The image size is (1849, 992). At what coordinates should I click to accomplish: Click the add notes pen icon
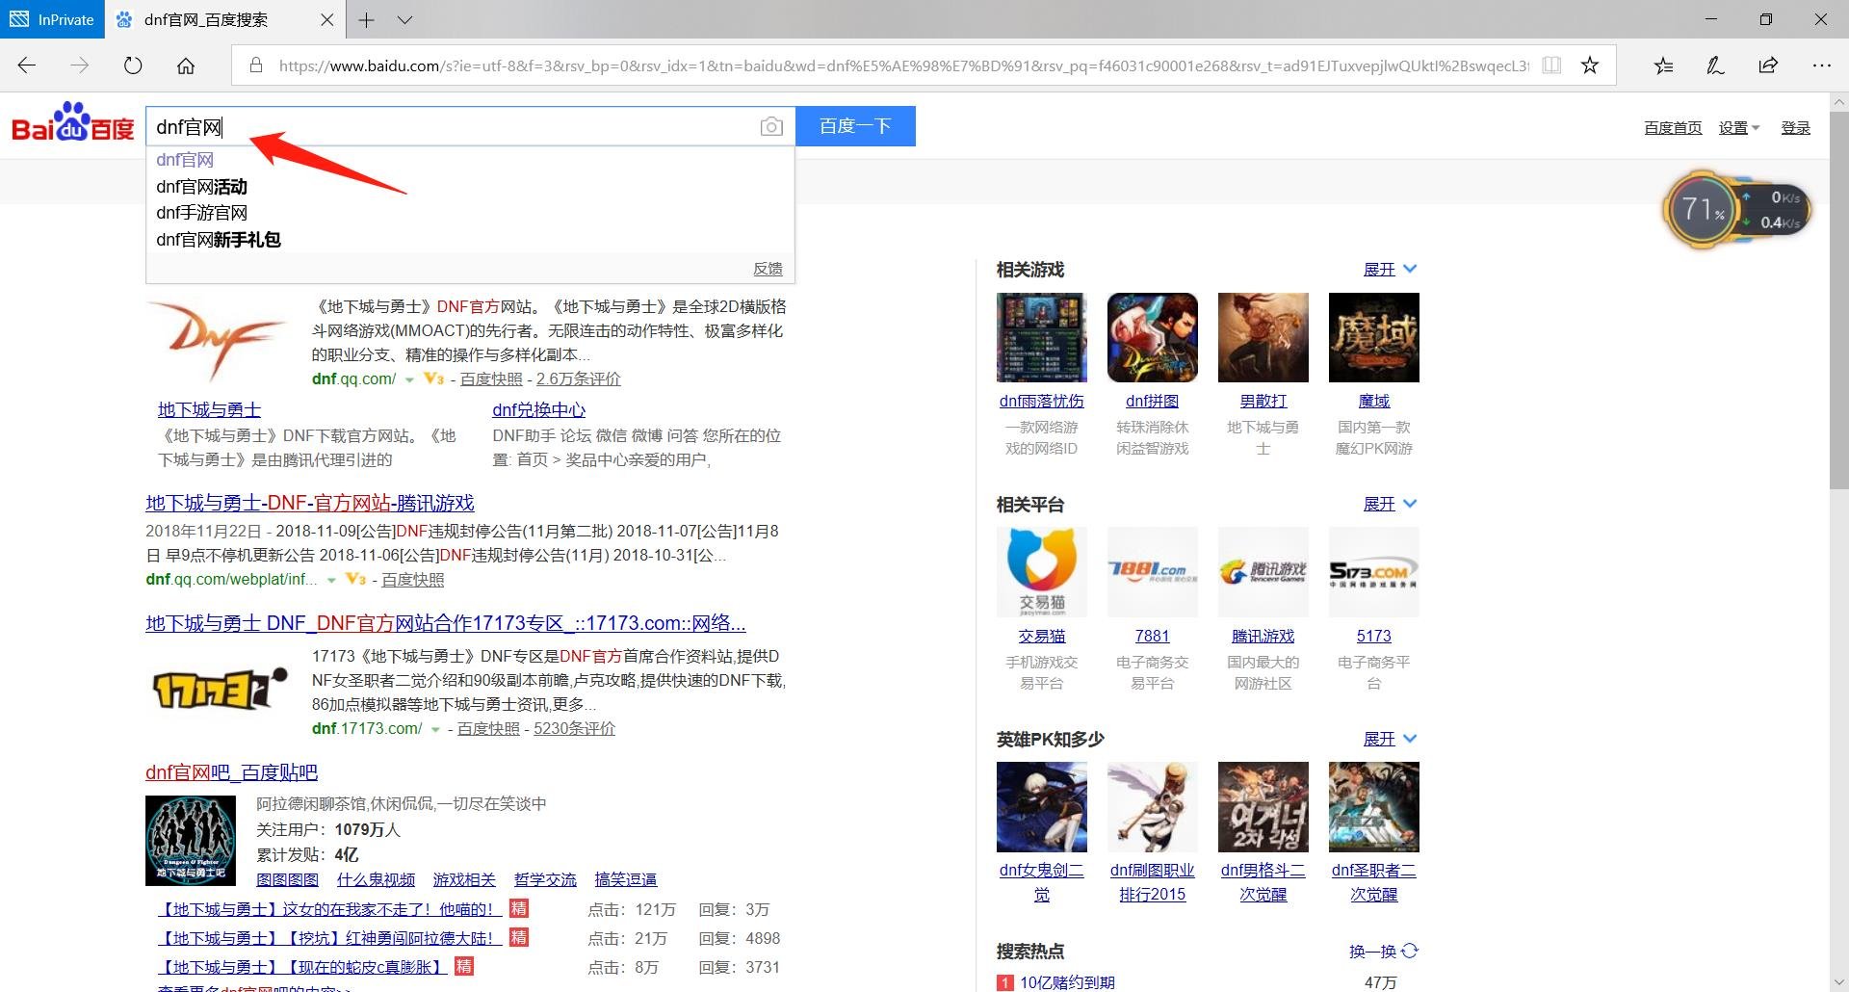coord(1715,65)
